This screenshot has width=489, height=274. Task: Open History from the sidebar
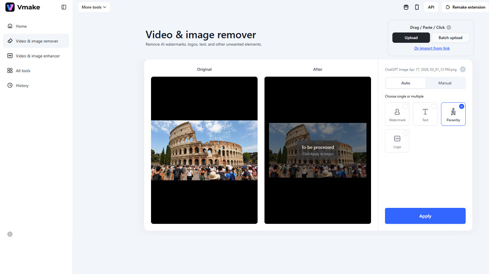coord(22,86)
